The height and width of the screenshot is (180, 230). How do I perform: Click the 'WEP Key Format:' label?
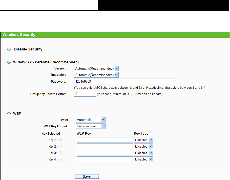tap(56, 126)
